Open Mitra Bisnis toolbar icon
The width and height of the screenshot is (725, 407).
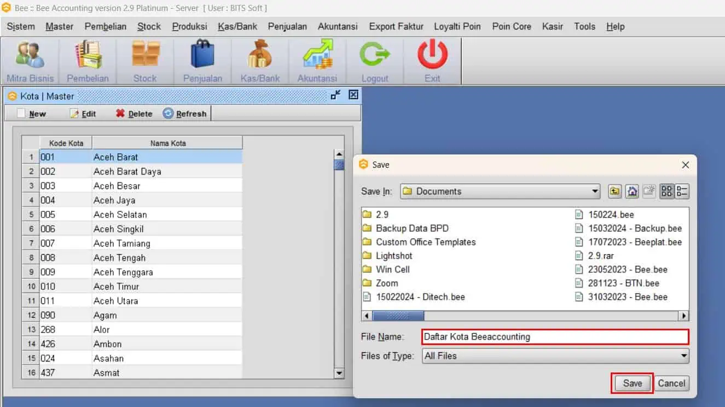click(30, 61)
